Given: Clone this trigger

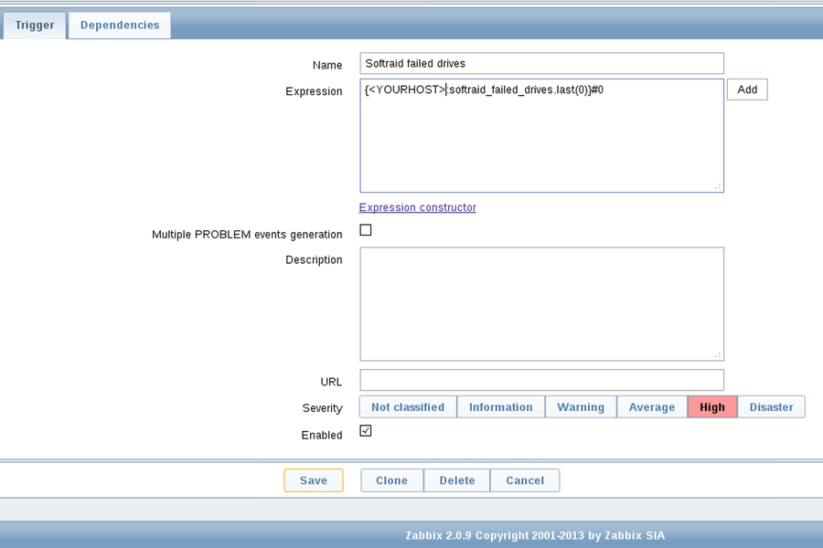Looking at the screenshot, I should pyautogui.click(x=391, y=480).
